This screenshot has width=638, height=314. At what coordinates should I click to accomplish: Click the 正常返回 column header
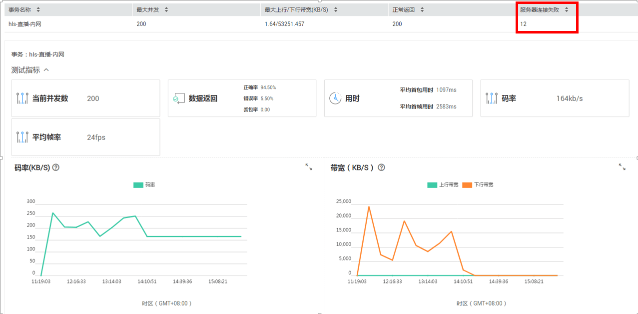(x=404, y=9)
